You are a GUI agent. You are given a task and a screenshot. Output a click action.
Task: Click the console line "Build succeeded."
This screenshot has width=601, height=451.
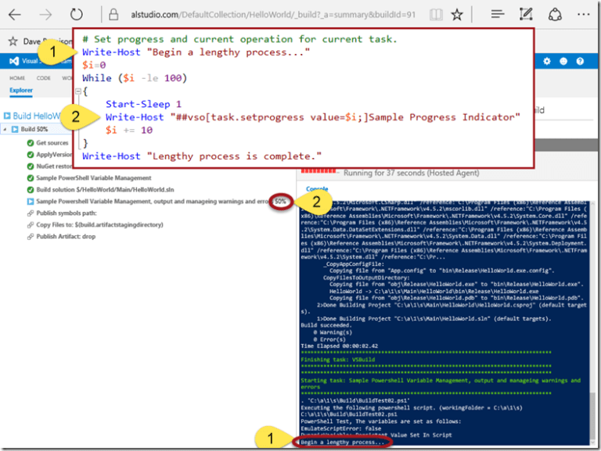[326, 325]
